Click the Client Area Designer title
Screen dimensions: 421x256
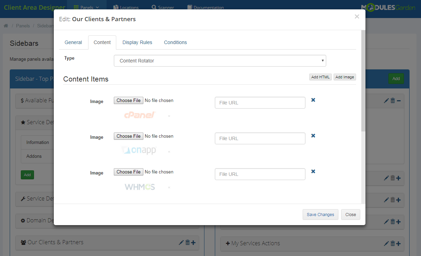click(34, 7)
